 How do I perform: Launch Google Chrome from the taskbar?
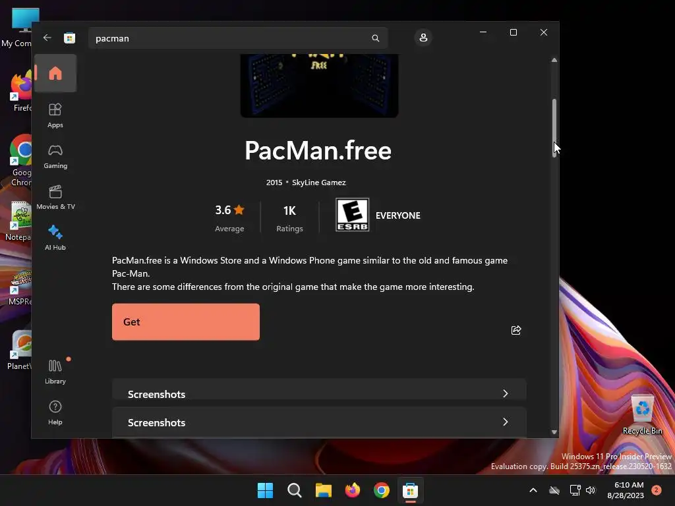pos(382,490)
